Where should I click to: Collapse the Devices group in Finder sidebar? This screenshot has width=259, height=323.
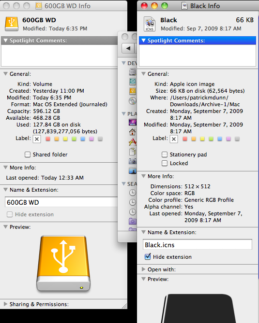124,63
